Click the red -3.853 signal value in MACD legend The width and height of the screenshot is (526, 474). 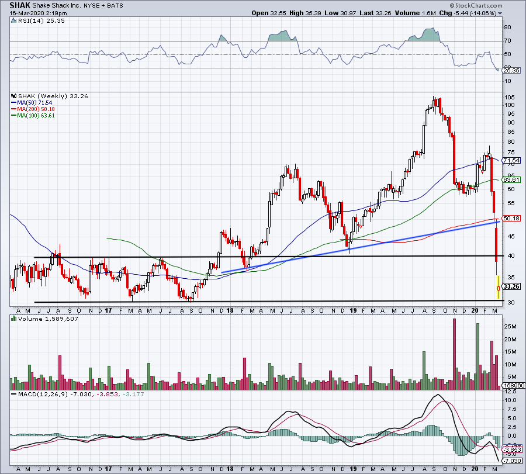pos(107,394)
